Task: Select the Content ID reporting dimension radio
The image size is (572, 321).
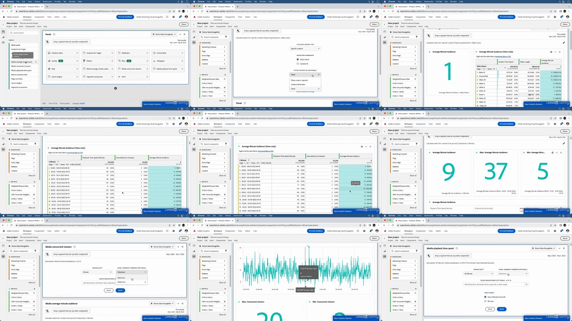Action: click(x=297, y=64)
